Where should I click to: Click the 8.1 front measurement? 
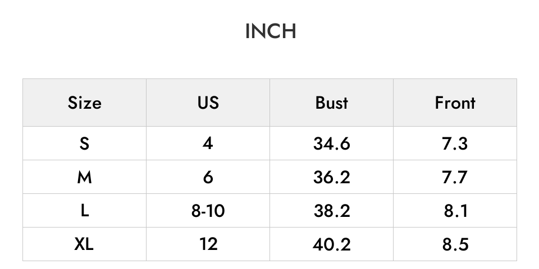(455, 210)
